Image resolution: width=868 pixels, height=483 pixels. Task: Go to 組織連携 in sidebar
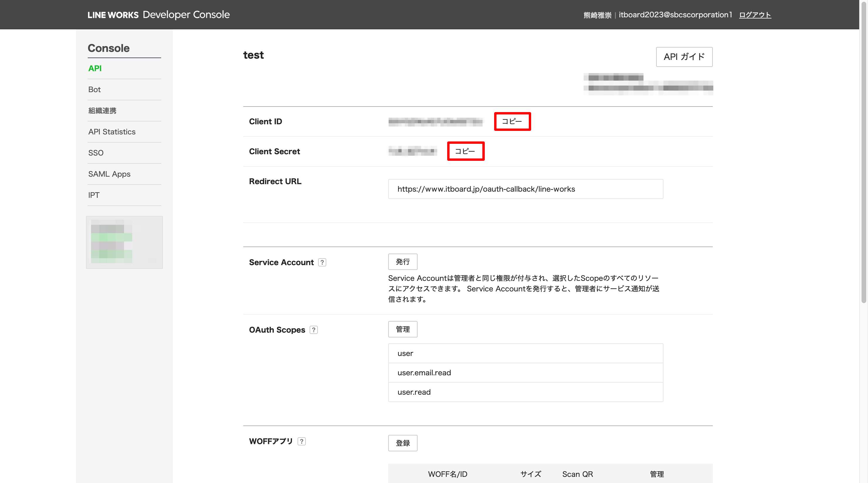[102, 111]
